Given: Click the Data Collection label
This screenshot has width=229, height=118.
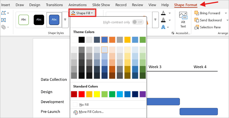Looking at the screenshot, I should point(54,80).
